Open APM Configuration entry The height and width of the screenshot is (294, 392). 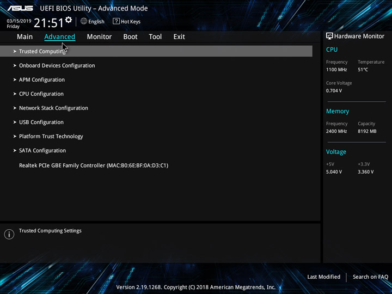tap(42, 79)
